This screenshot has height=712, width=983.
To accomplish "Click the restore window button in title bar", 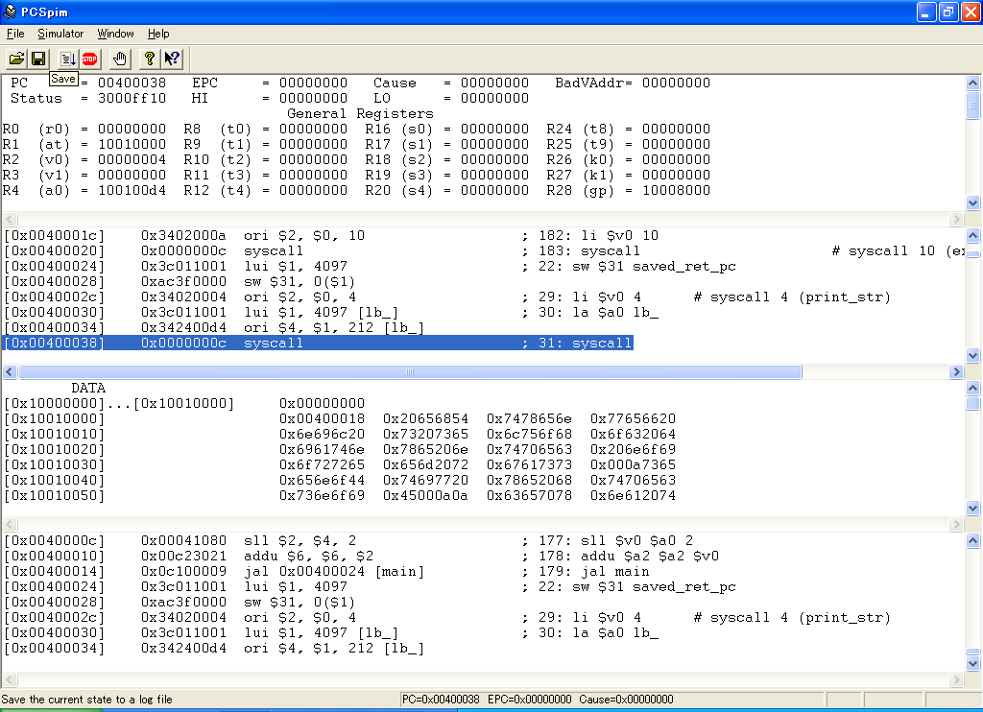I will (x=947, y=12).
